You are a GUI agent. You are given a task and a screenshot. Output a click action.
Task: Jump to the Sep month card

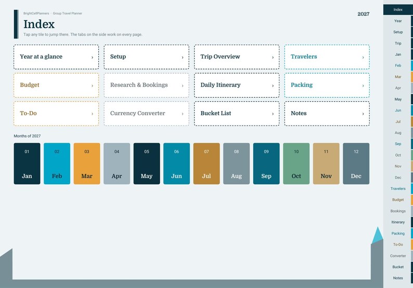click(x=266, y=163)
